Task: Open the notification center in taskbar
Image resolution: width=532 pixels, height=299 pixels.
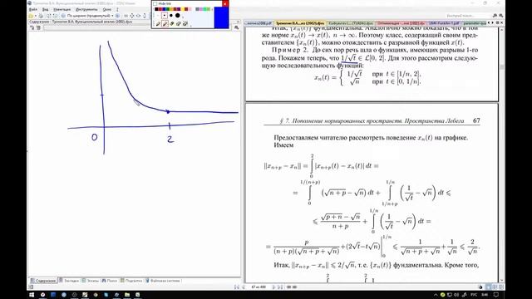Action: pos(496,295)
